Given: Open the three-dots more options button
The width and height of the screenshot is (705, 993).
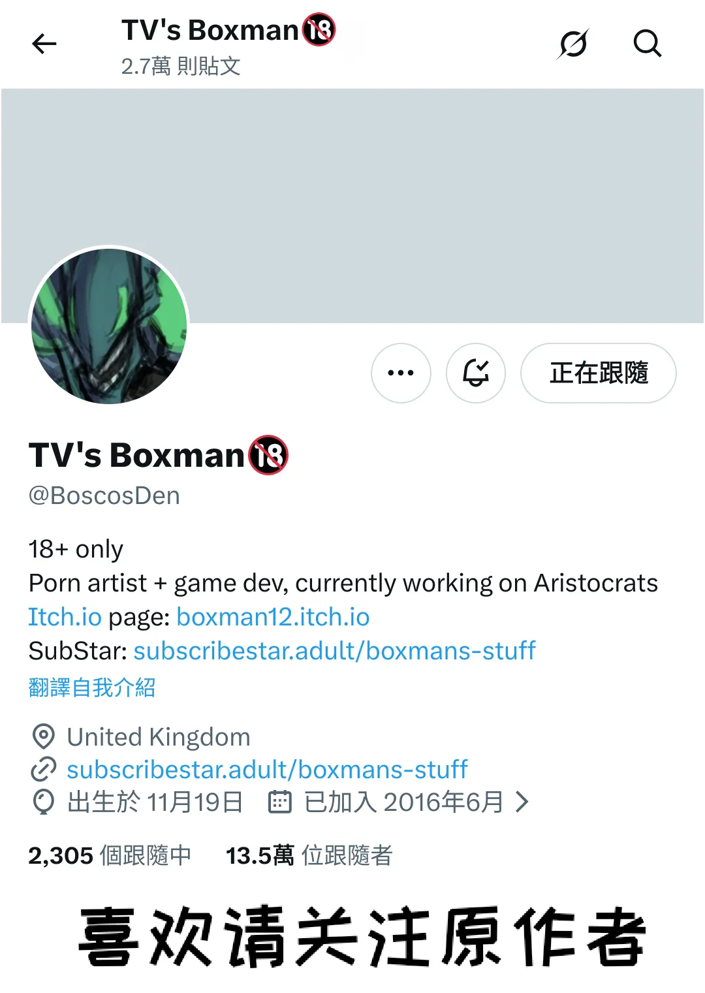Looking at the screenshot, I should pos(401,373).
